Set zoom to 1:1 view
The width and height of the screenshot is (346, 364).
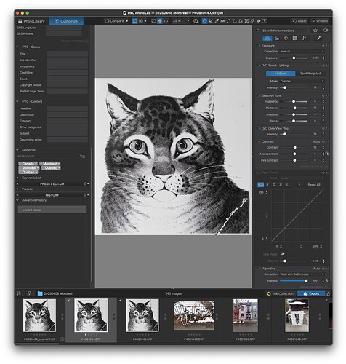click(x=166, y=21)
